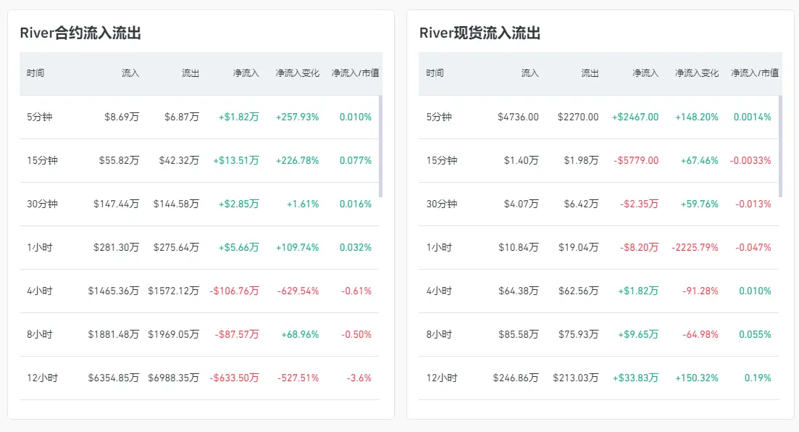Click the 0.0014% market cap ratio
The image size is (799, 432).
(x=753, y=117)
